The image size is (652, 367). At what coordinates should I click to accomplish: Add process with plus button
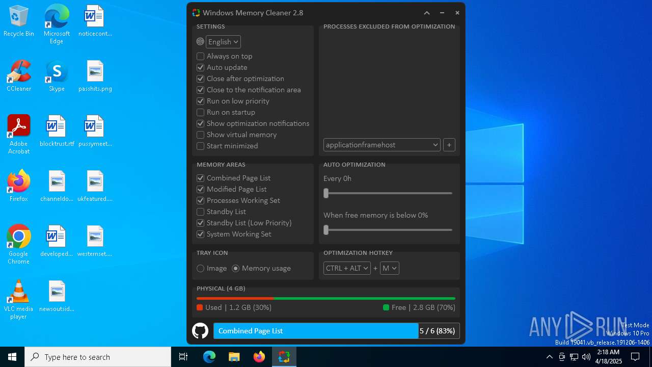coord(449,145)
